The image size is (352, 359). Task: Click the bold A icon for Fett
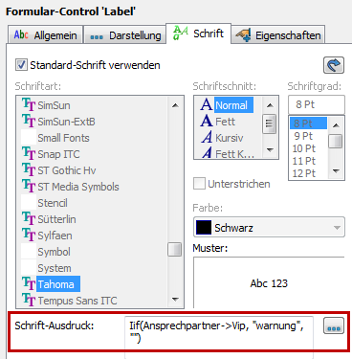pyautogui.click(x=207, y=122)
